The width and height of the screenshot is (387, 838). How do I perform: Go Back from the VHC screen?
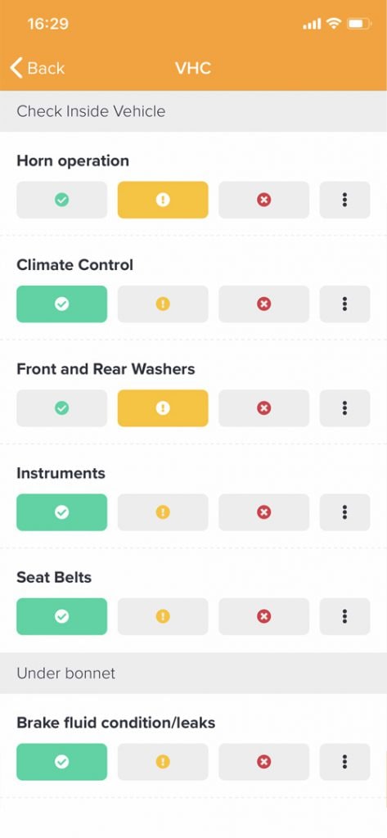(38, 68)
